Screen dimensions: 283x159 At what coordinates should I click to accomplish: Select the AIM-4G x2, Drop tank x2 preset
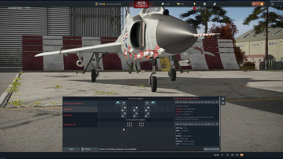tap(80, 104)
